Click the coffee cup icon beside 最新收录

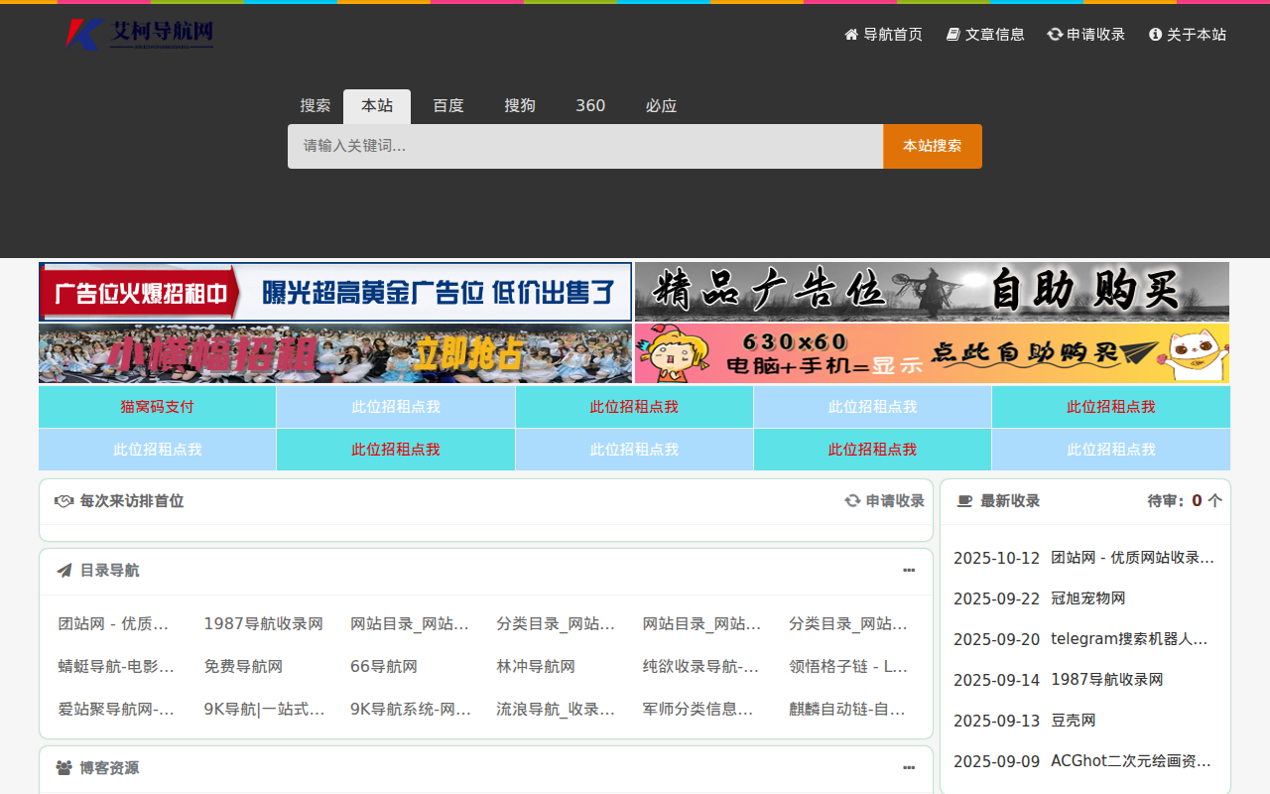coord(964,501)
